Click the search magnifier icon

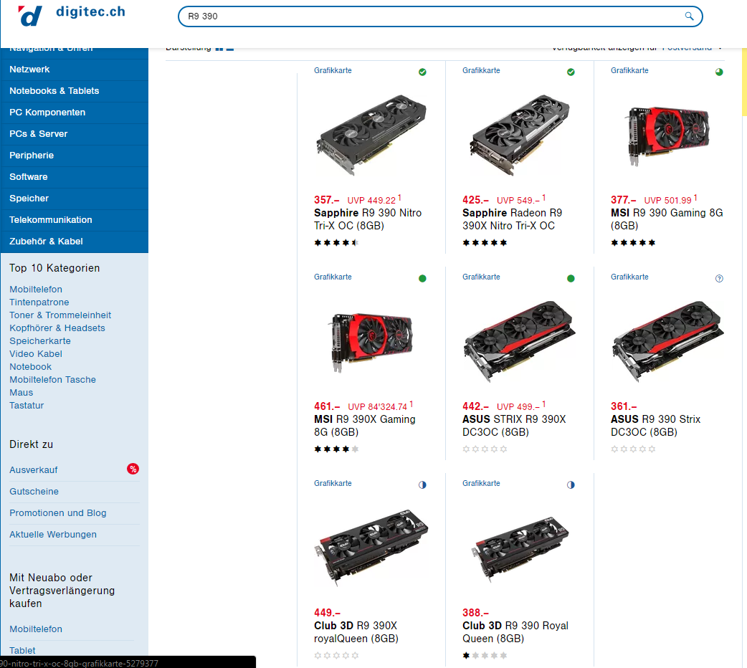click(x=689, y=16)
